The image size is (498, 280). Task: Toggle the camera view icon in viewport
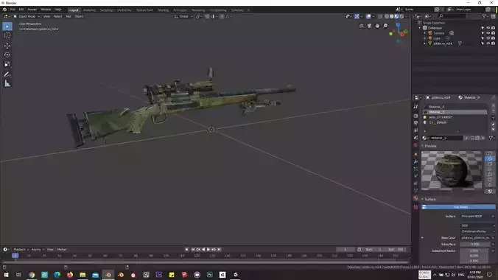click(369, 26)
